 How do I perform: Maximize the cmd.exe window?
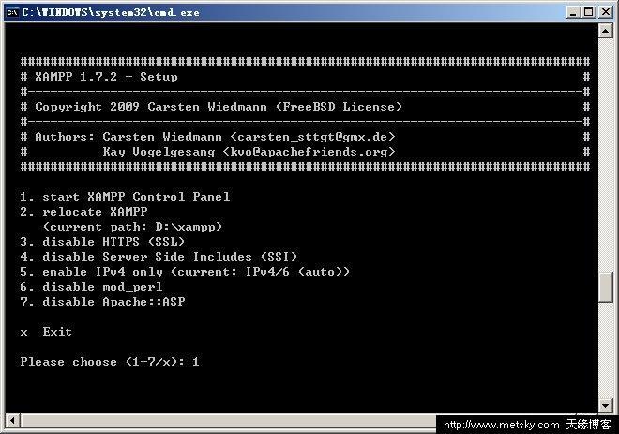(588, 12)
